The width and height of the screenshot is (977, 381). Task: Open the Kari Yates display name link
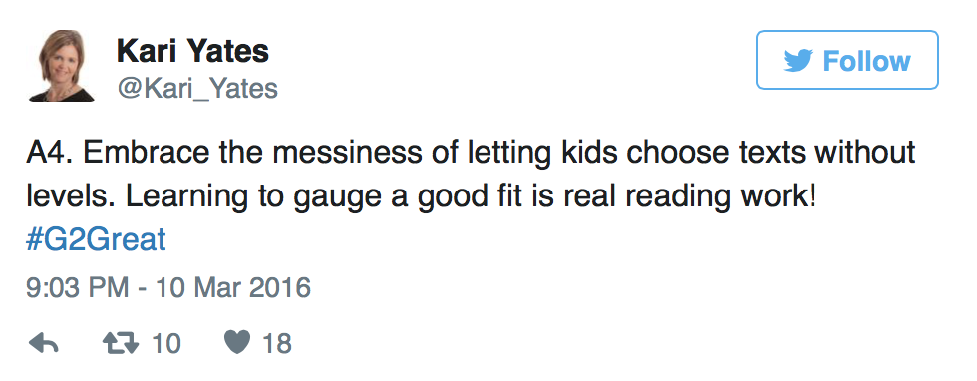[192, 51]
